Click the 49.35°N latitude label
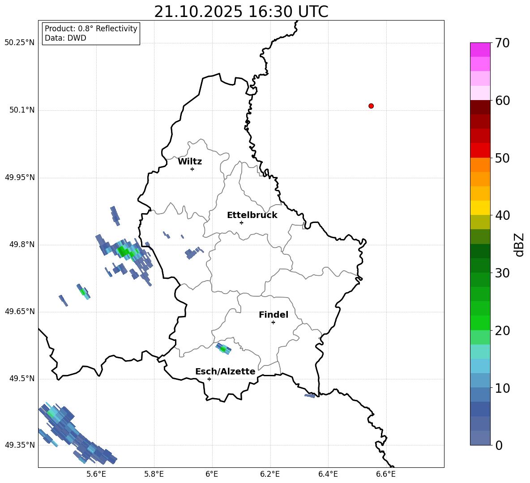Screen dimensions: 530x483 point(19,445)
